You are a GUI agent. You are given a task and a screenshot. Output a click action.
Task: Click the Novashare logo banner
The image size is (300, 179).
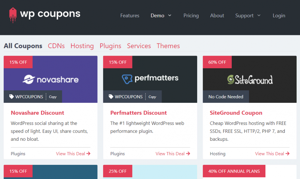click(50, 79)
